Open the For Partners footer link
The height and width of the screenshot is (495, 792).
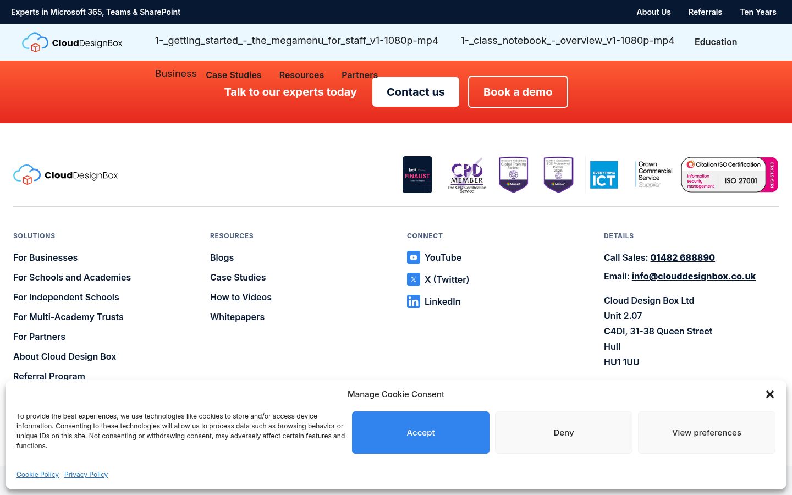39,337
